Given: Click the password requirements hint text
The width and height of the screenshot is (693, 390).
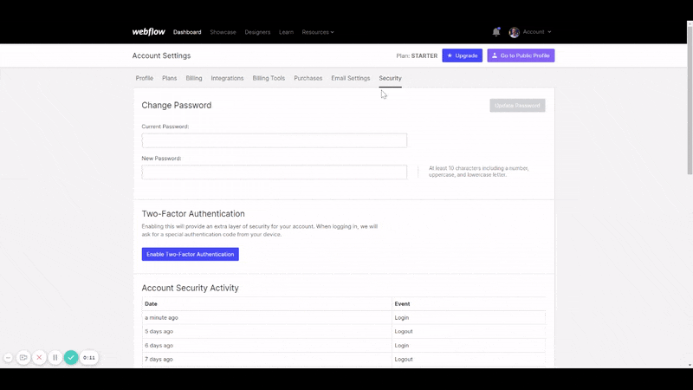Looking at the screenshot, I should click(x=479, y=172).
